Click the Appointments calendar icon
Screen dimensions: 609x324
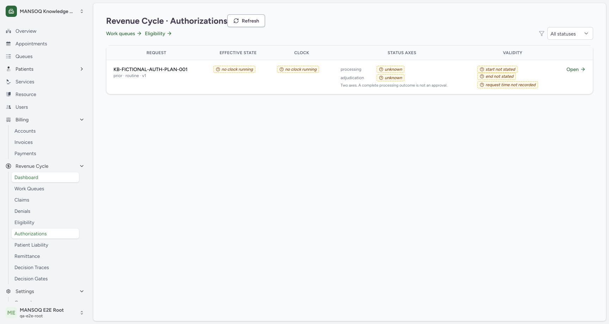pos(8,44)
